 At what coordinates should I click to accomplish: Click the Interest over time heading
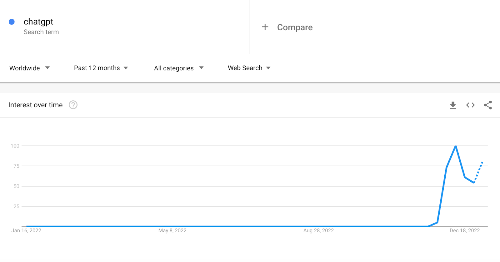[x=36, y=105]
